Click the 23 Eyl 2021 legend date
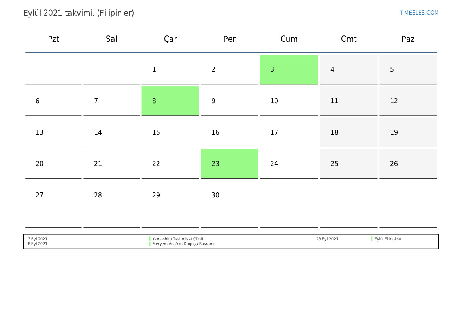 coord(327,239)
